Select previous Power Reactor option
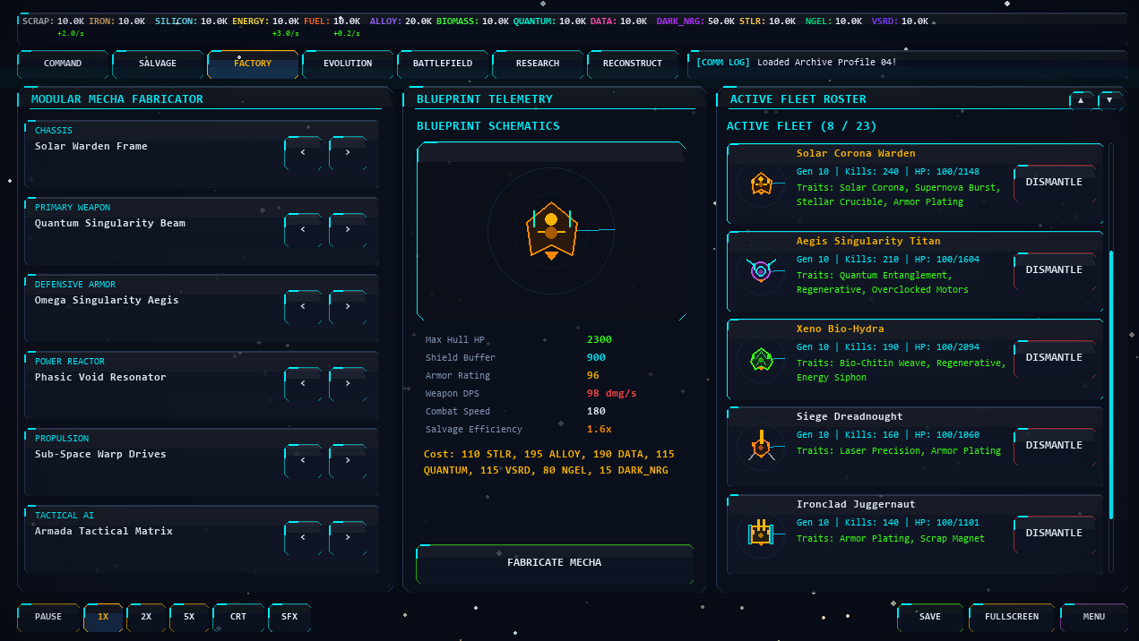1139x641 pixels. click(303, 384)
